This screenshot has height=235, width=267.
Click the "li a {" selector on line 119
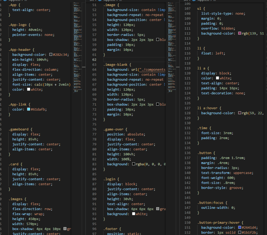pos(203,68)
